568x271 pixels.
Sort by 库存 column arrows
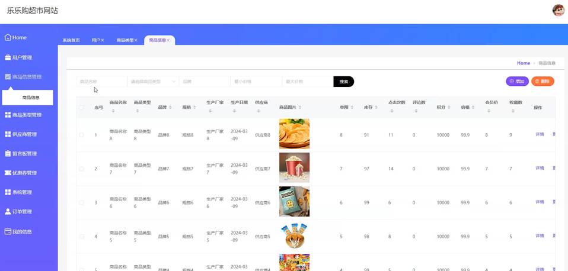(x=376, y=107)
